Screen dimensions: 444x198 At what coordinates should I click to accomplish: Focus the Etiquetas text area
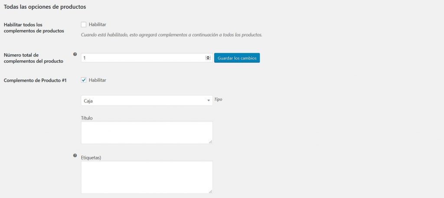pos(147,177)
